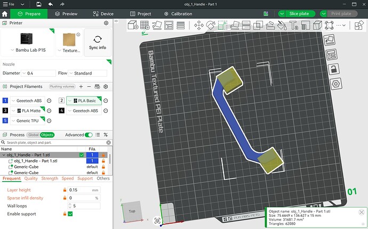Screen dimensions: 368x229
Task: Open the File menu
Action: pos(9,4)
